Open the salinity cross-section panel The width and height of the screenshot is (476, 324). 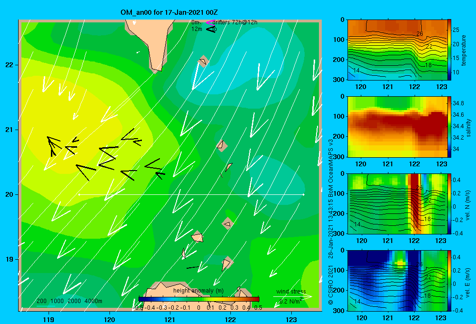[397, 127]
